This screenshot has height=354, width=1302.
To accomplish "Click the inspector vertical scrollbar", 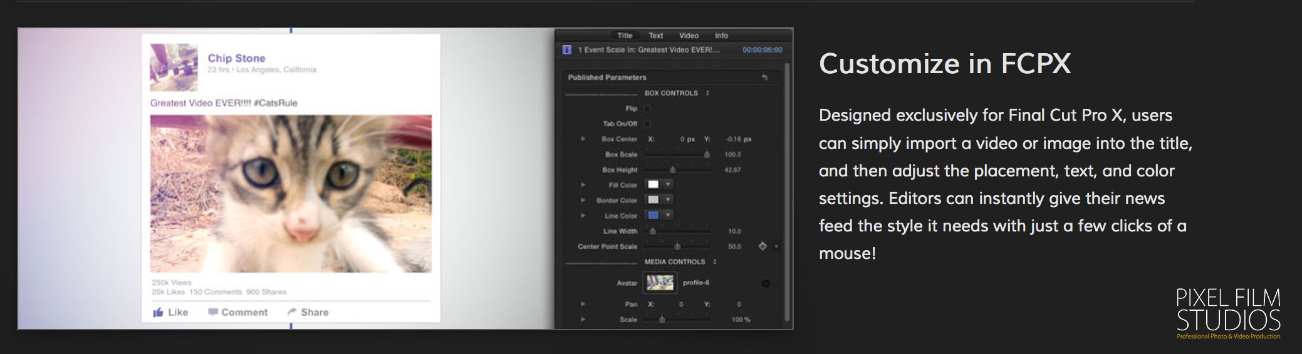I will pyautogui.click(x=787, y=191).
